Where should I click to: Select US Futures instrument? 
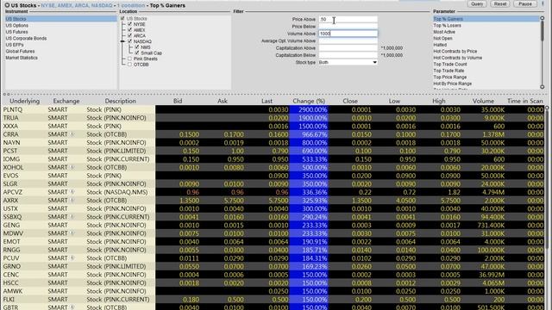(16, 32)
